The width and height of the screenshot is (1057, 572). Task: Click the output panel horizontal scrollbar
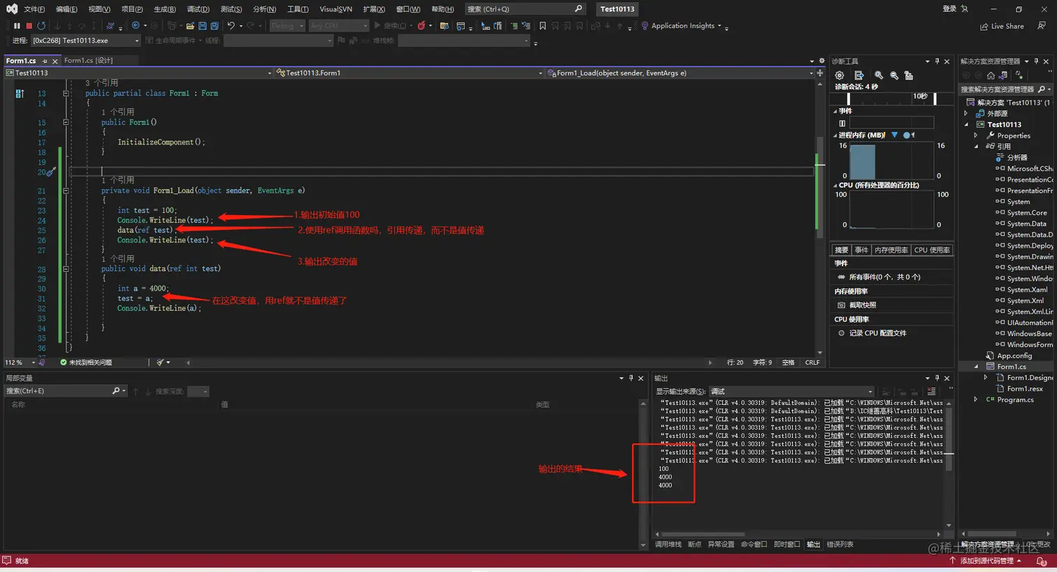click(x=703, y=534)
